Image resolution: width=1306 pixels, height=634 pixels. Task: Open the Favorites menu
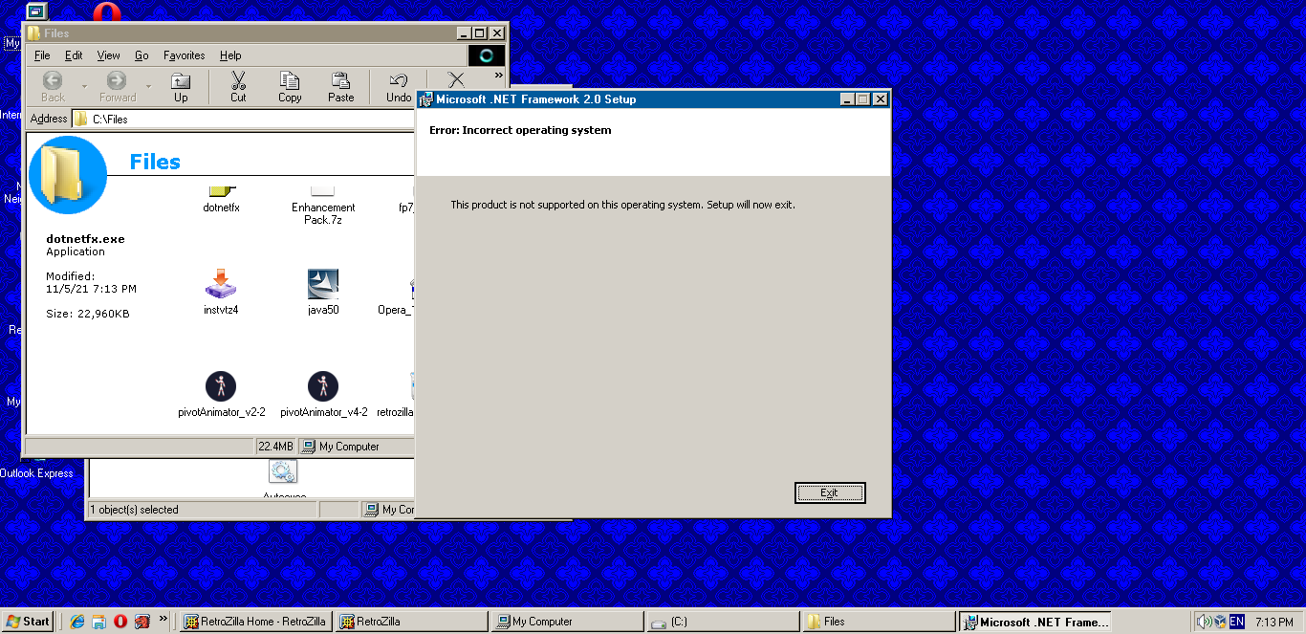[x=184, y=55]
